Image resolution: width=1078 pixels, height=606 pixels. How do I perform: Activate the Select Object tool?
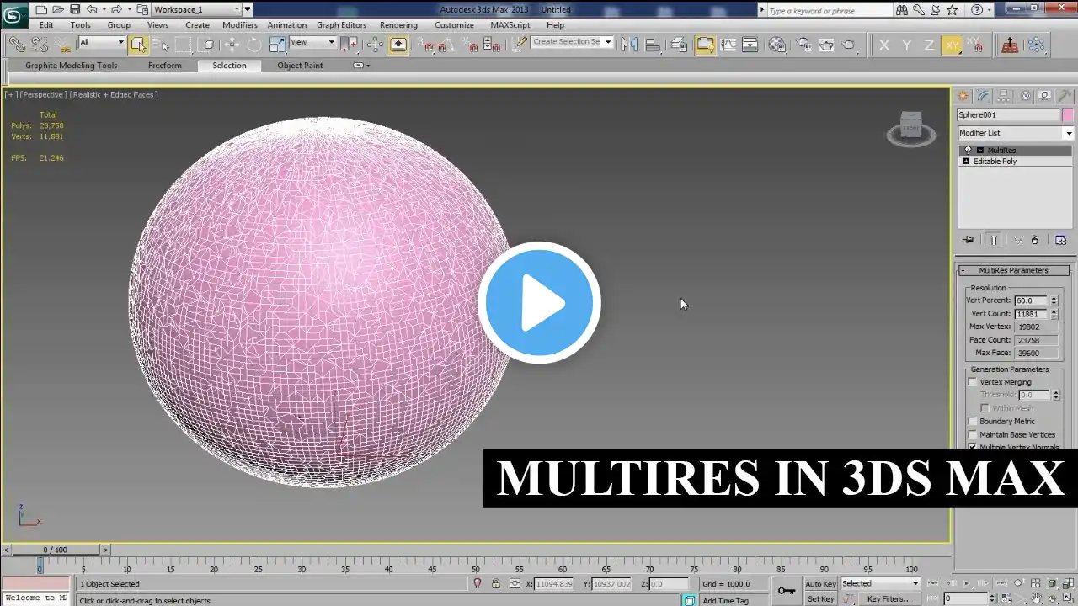click(x=139, y=45)
